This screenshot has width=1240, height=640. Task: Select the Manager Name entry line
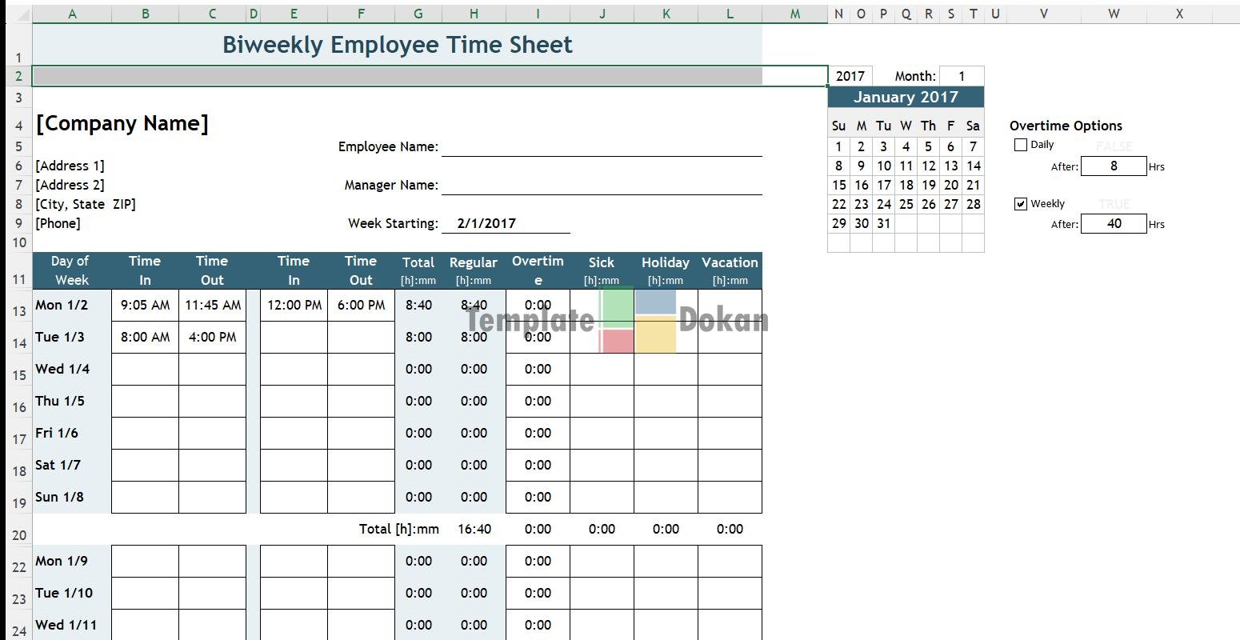coord(601,185)
